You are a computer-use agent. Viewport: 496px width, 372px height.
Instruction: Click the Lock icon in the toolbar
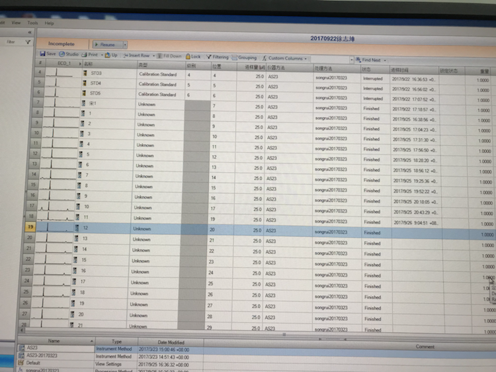(188, 56)
